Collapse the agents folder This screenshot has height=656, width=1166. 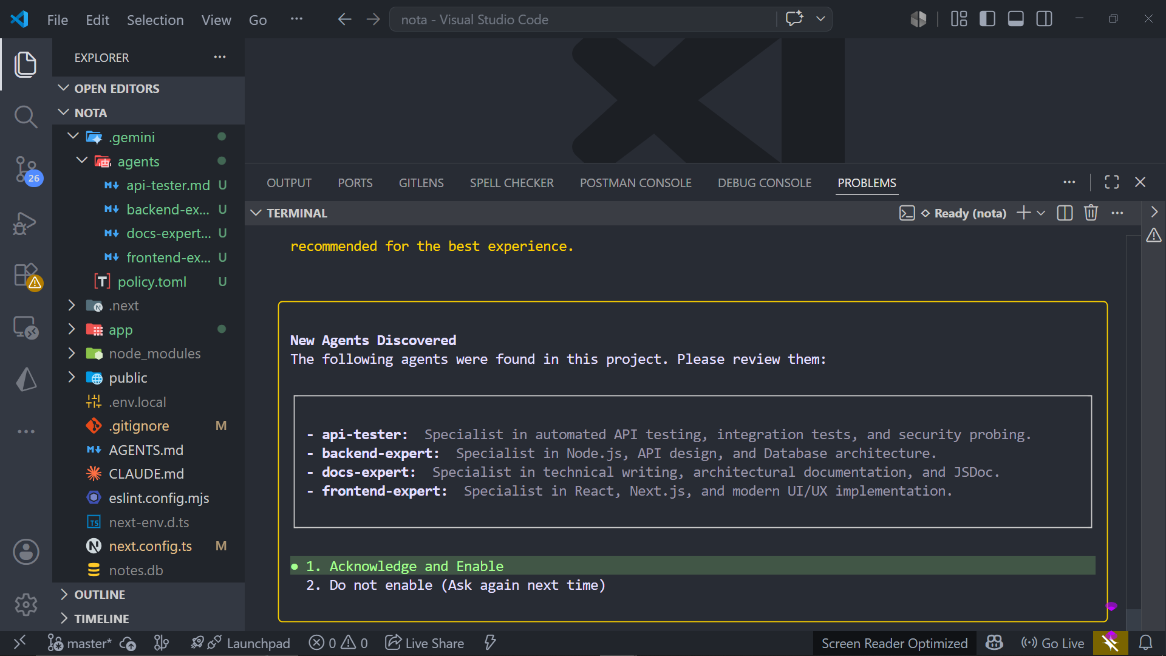point(82,161)
